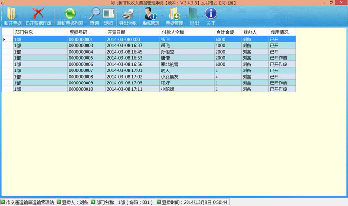
Task: Sort by 票据号码 column header
Action: pos(87,32)
